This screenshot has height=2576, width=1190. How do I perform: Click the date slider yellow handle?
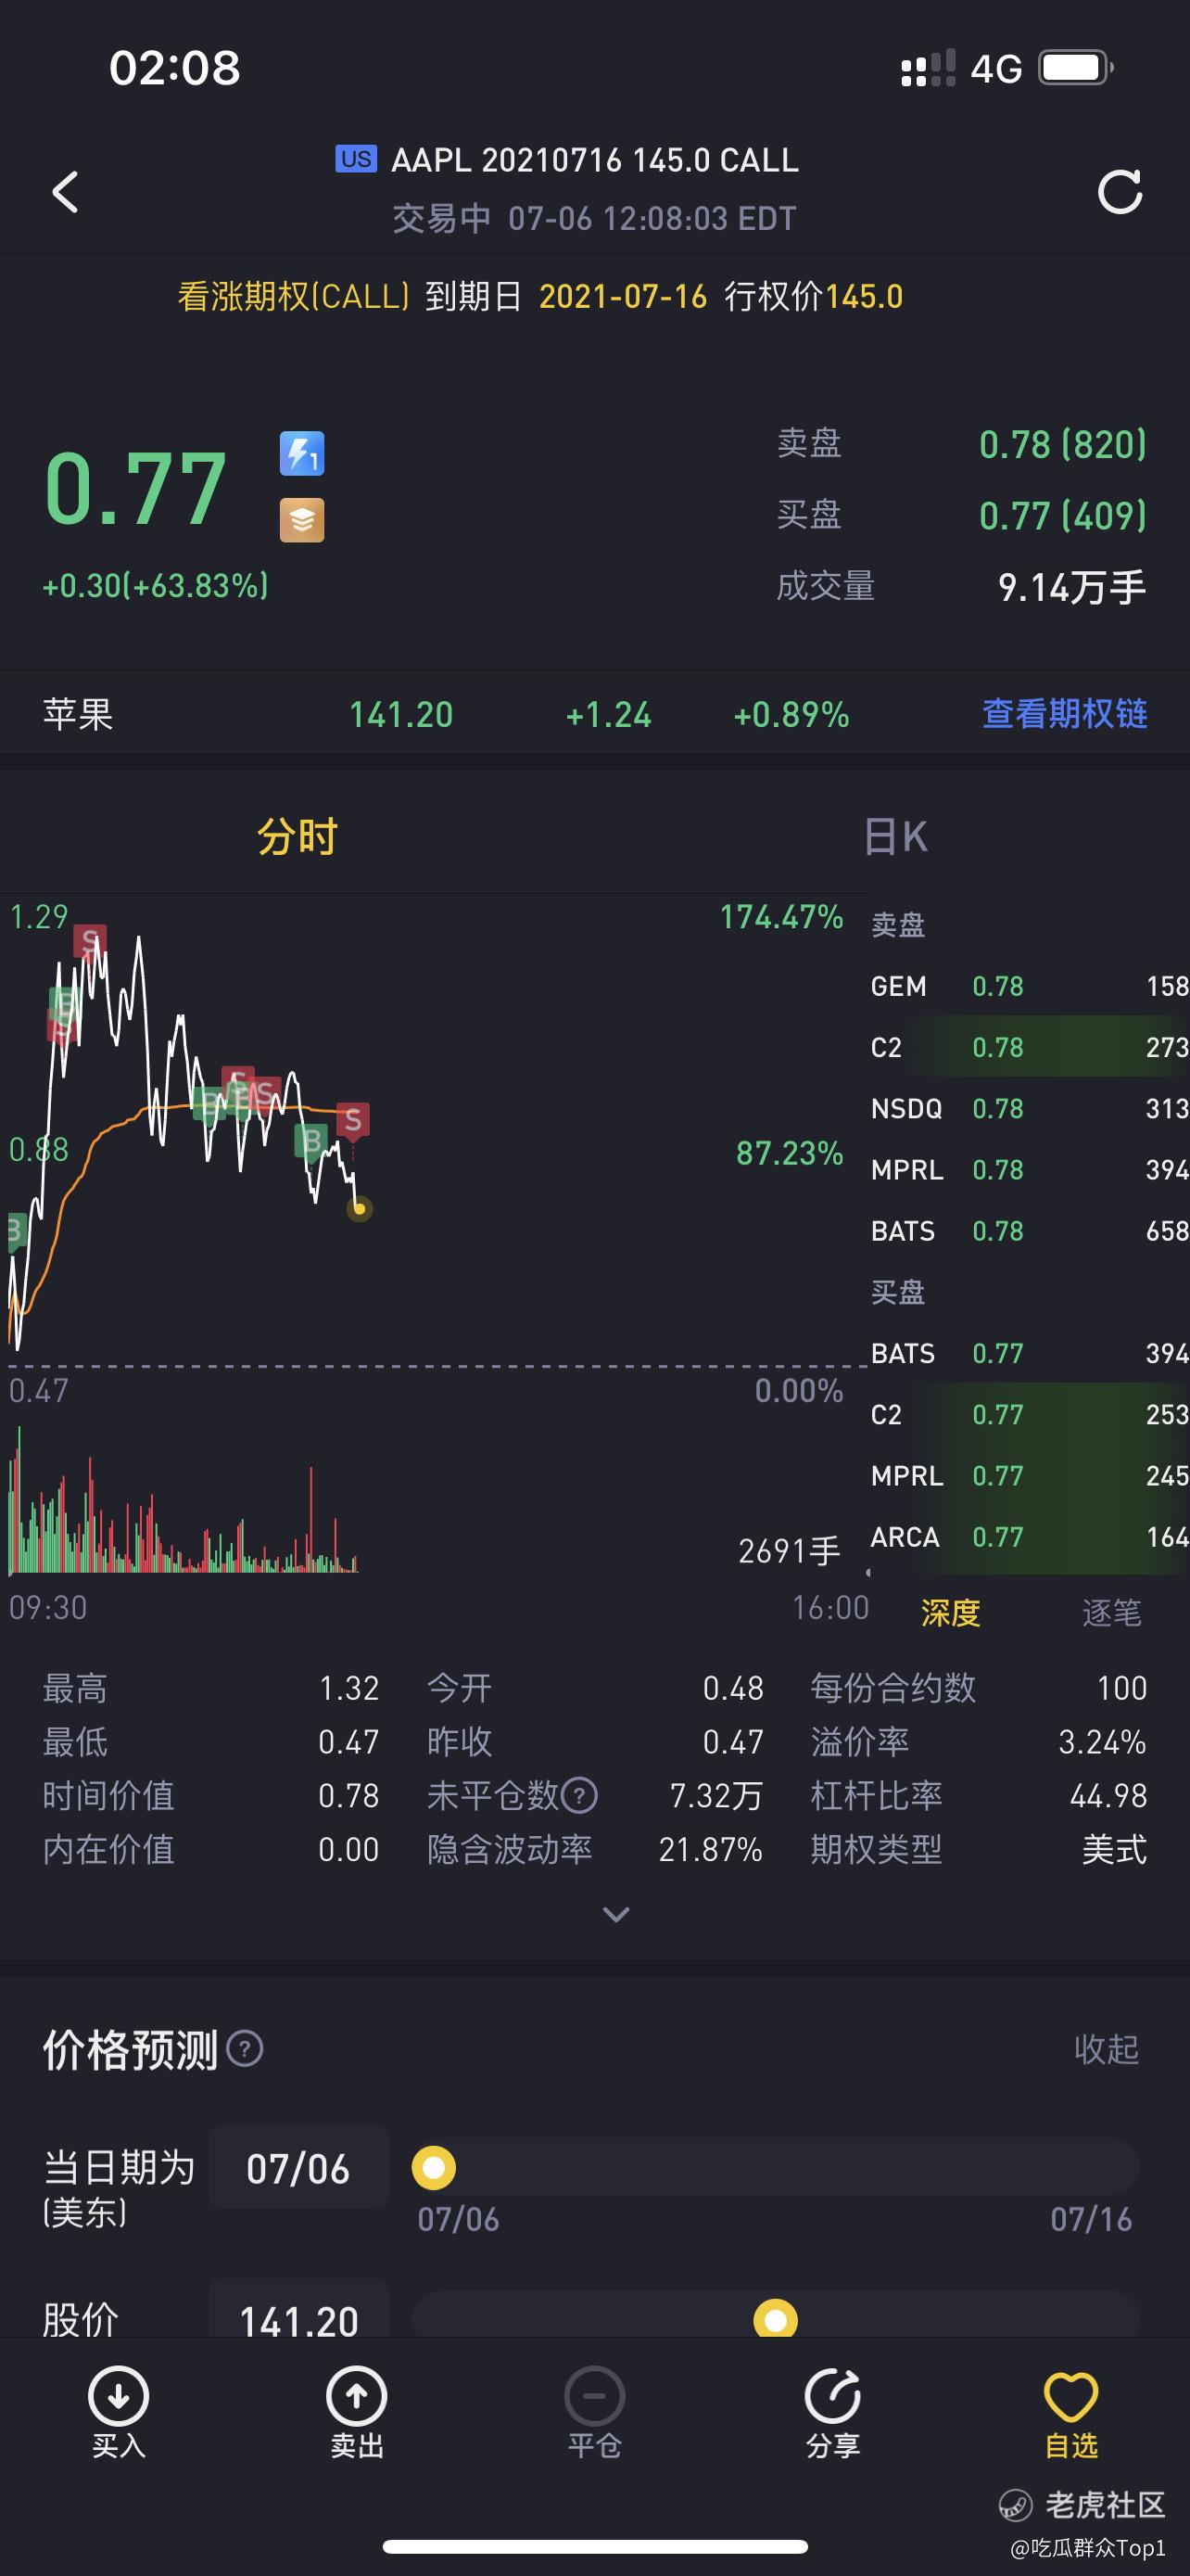pyautogui.click(x=434, y=2167)
